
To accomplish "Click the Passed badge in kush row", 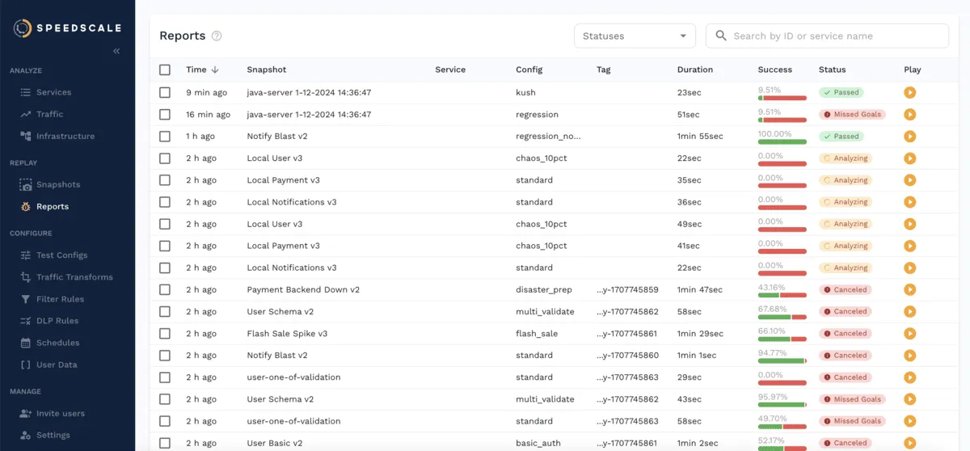I will coord(841,92).
